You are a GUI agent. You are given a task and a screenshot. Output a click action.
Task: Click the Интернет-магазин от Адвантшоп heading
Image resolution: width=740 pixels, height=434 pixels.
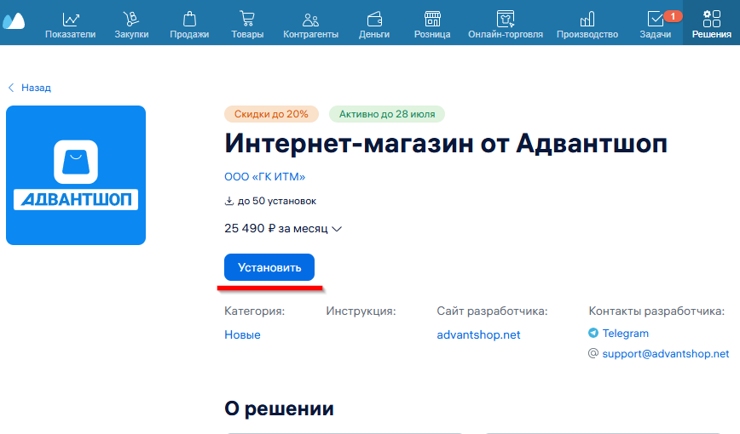tap(446, 143)
